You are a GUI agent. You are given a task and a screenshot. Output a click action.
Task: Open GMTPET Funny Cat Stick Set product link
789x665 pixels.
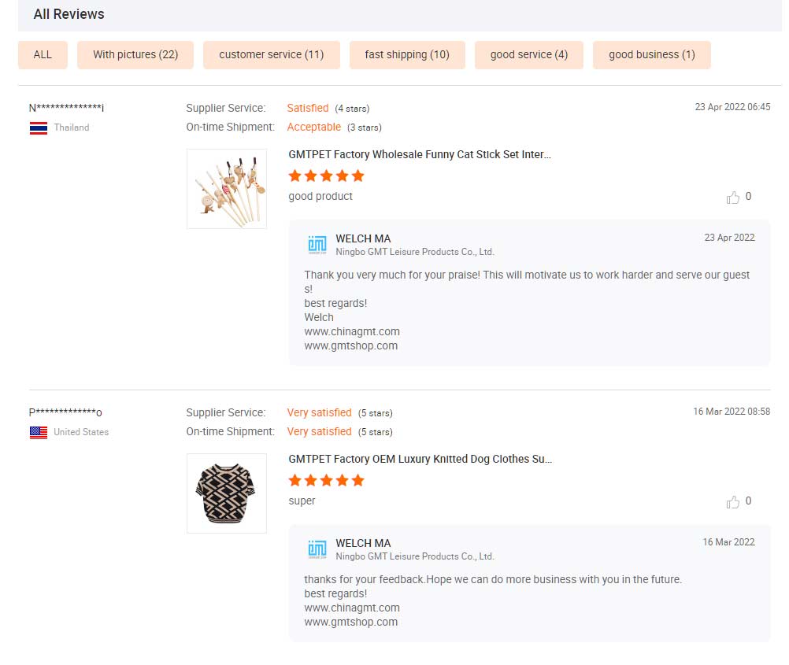point(420,155)
